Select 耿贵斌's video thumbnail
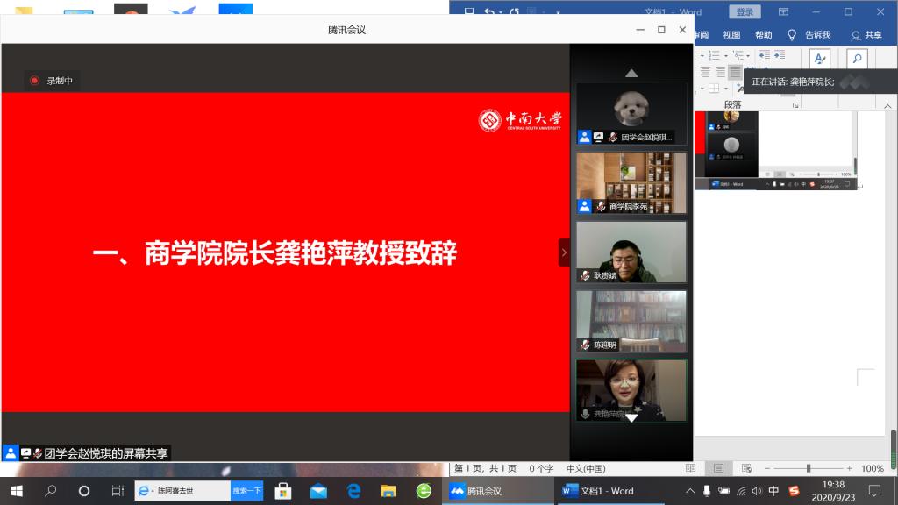Screen dimensions: 898x505 [631, 252]
